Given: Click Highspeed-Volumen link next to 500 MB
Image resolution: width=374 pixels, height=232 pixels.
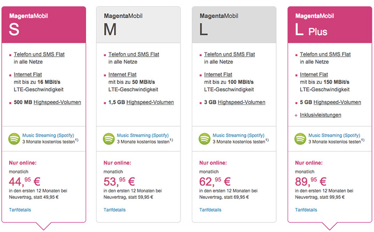Looking at the screenshot, I should coord(57,103).
